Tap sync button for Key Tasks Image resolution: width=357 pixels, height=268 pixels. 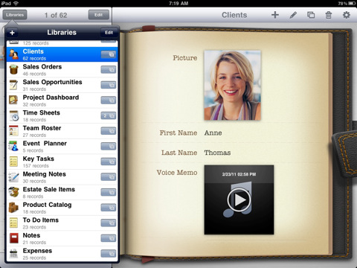coord(109,162)
